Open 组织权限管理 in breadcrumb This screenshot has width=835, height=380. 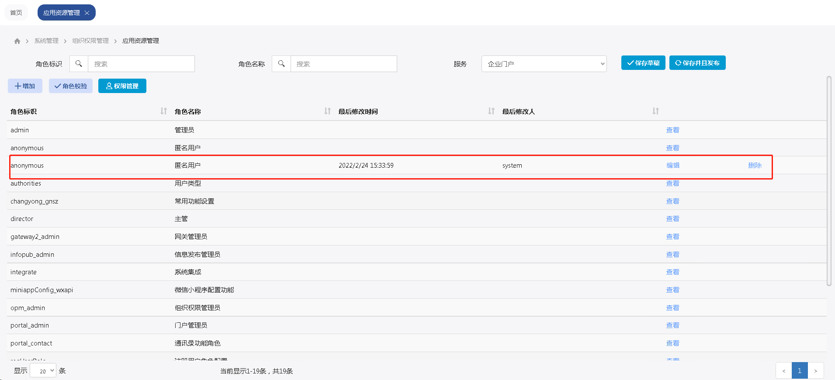(x=90, y=41)
